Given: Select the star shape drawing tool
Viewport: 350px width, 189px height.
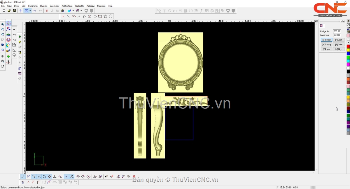Looking at the screenshot, I should pyautogui.click(x=105, y=17).
